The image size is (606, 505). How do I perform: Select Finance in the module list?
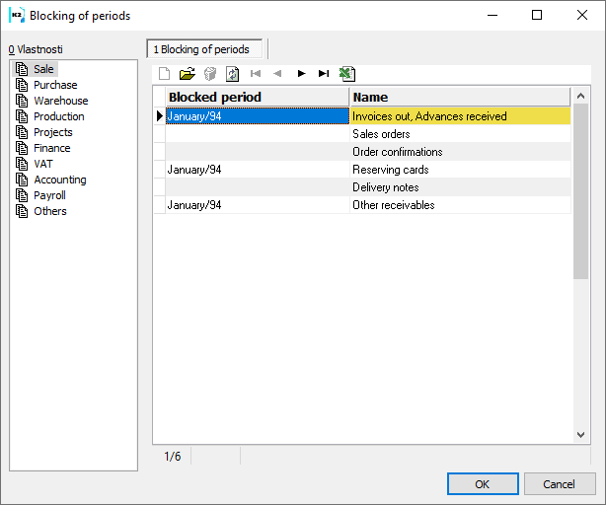51,148
